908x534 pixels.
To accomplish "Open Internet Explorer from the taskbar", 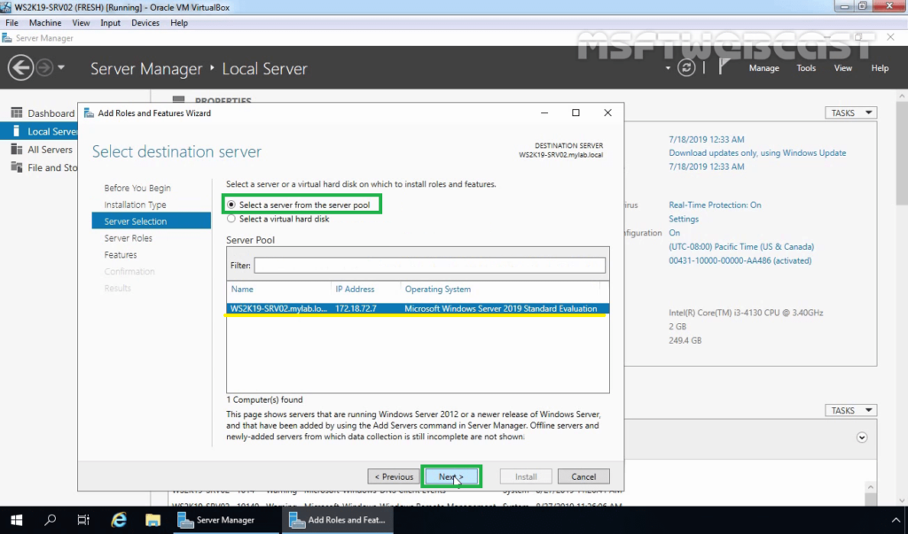I will click(119, 520).
